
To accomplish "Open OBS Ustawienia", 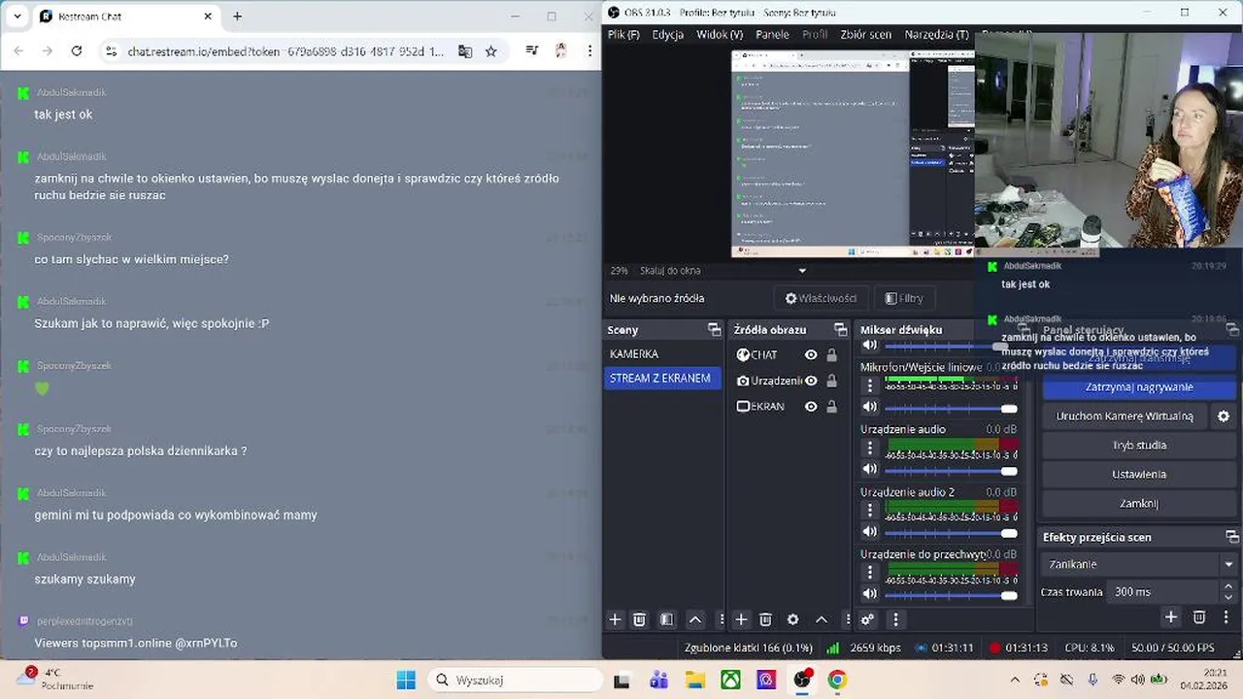I will 1139,475.
